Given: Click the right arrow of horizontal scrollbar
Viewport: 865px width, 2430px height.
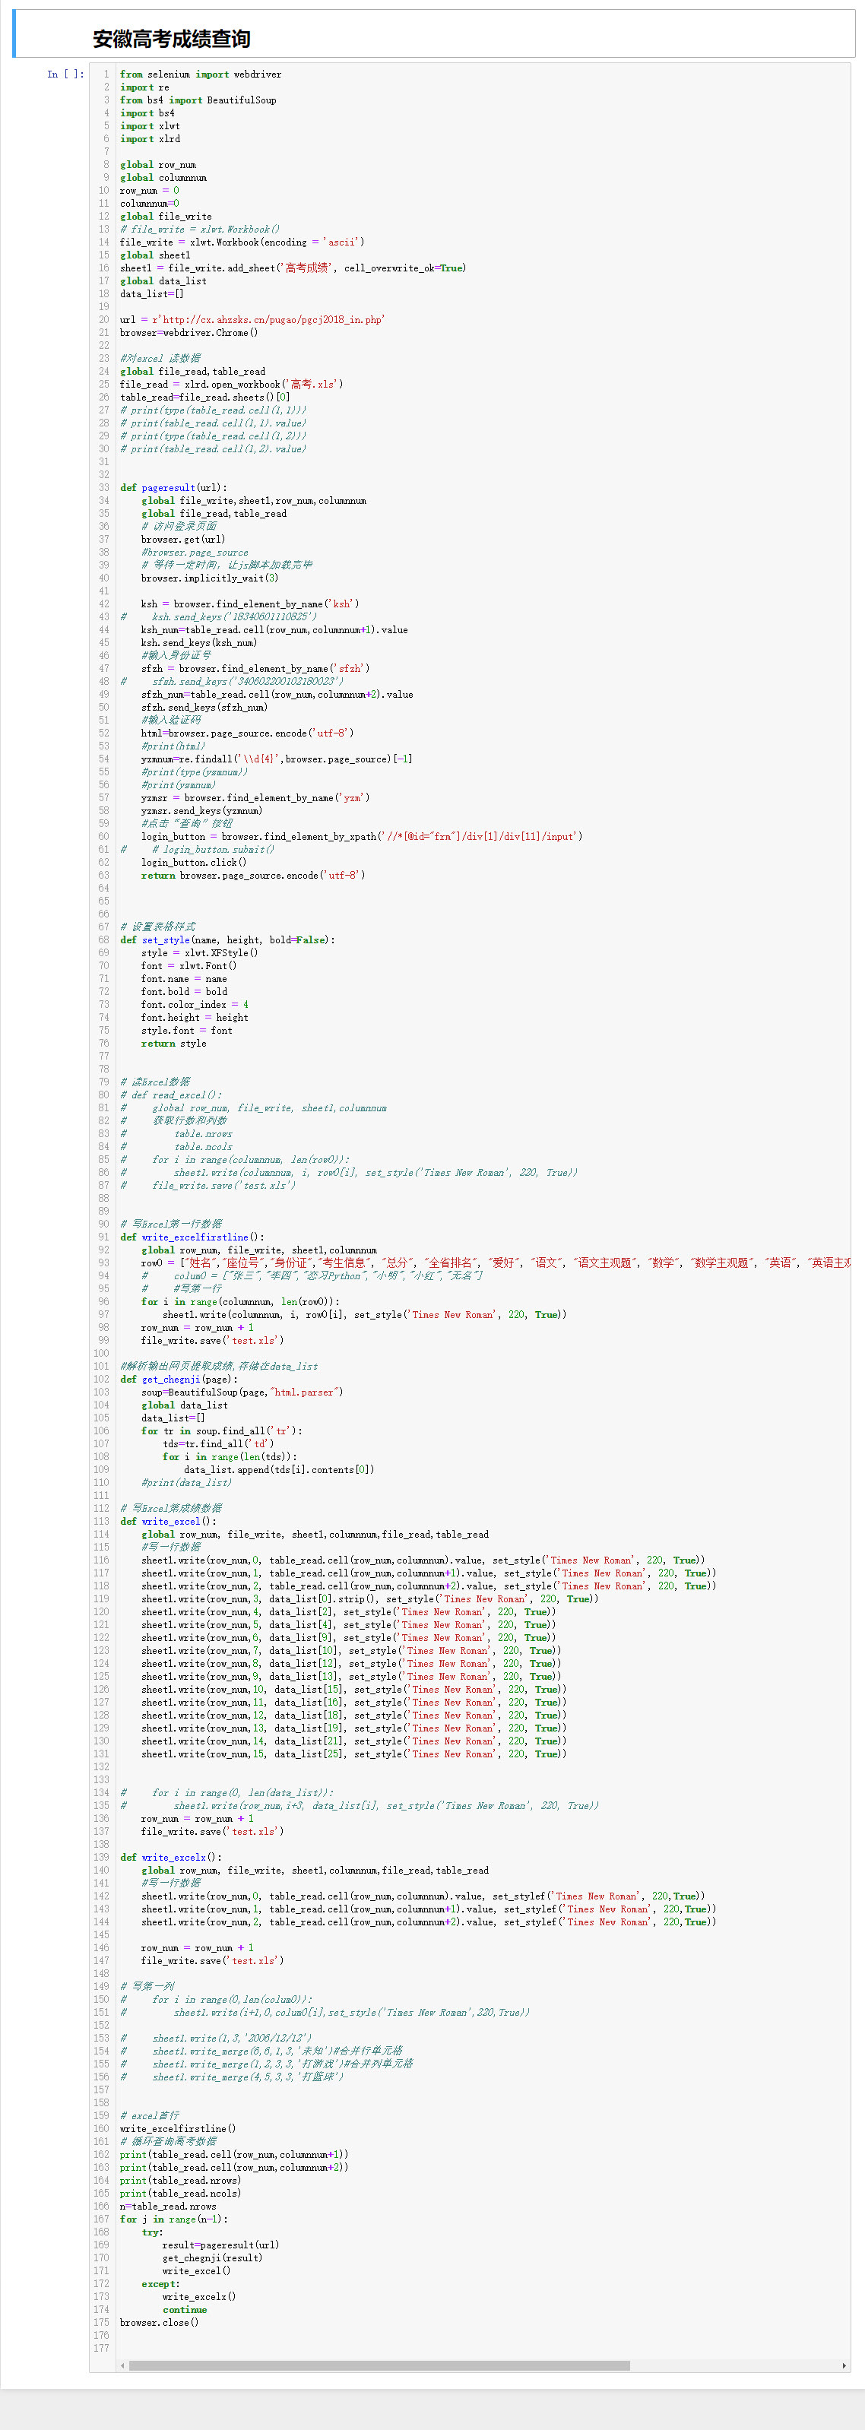Looking at the screenshot, I should pyautogui.click(x=843, y=2365).
